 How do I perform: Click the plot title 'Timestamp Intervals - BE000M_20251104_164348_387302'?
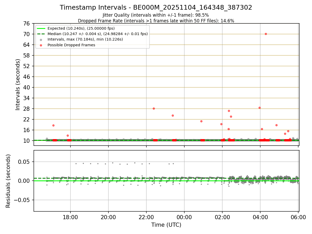[156, 8]
